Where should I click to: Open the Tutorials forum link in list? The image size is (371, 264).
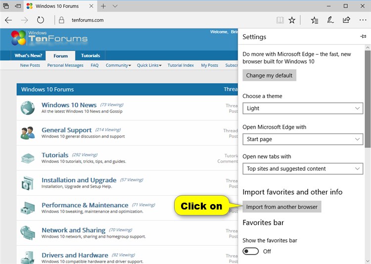[55, 155]
